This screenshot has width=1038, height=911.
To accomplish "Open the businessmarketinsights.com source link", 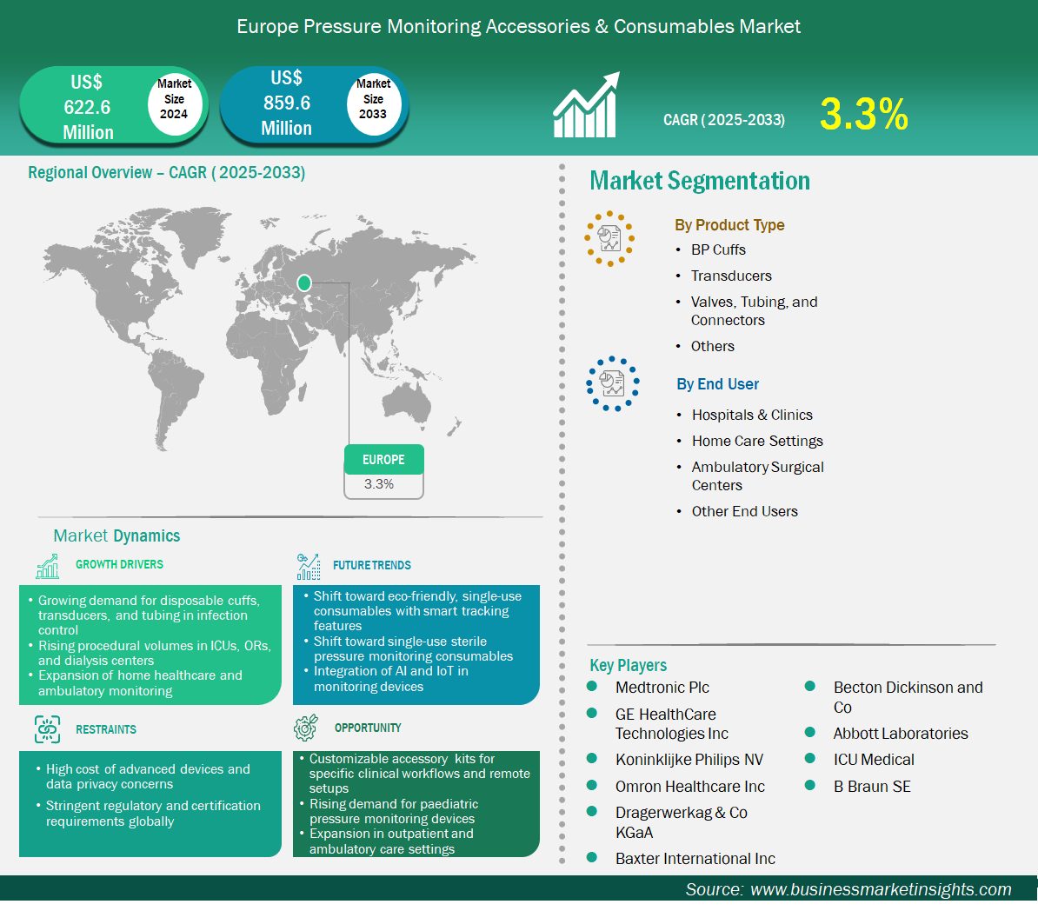I will 880,889.
